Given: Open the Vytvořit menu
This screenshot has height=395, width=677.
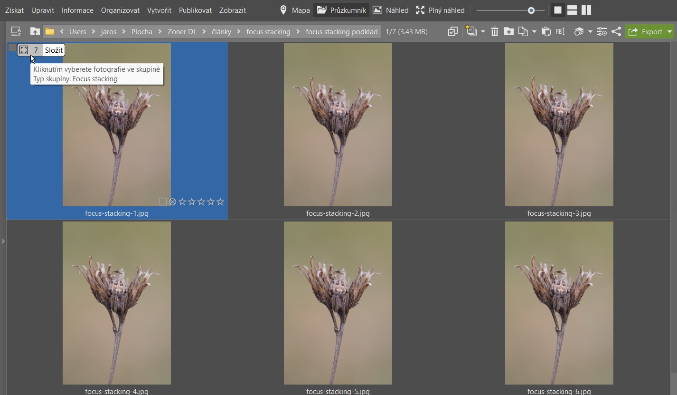Looking at the screenshot, I should [159, 10].
